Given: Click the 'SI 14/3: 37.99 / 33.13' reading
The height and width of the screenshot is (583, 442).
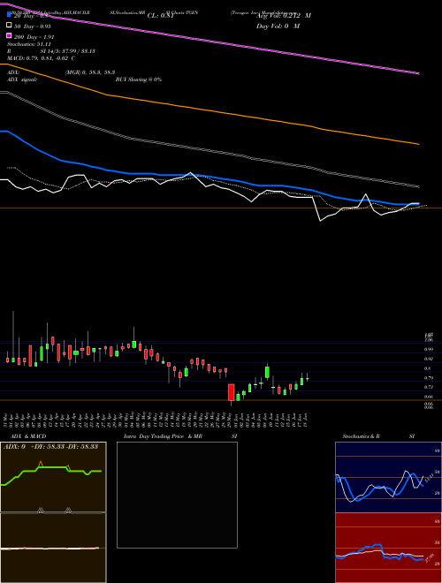Looking at the screenshot, I should click(68, 51).
